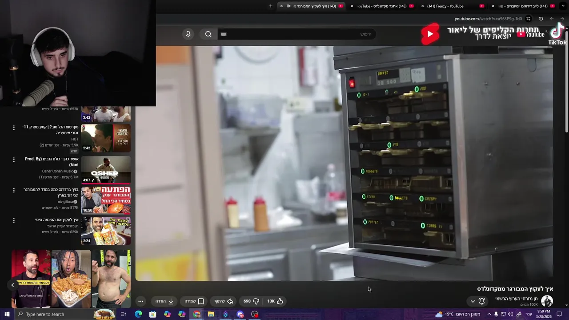Open File Explorer from the taskbar

coord(211,314)
